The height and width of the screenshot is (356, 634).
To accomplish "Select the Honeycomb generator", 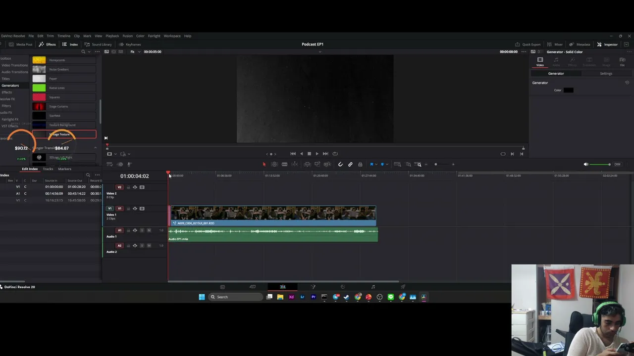I will pos(64,60).
